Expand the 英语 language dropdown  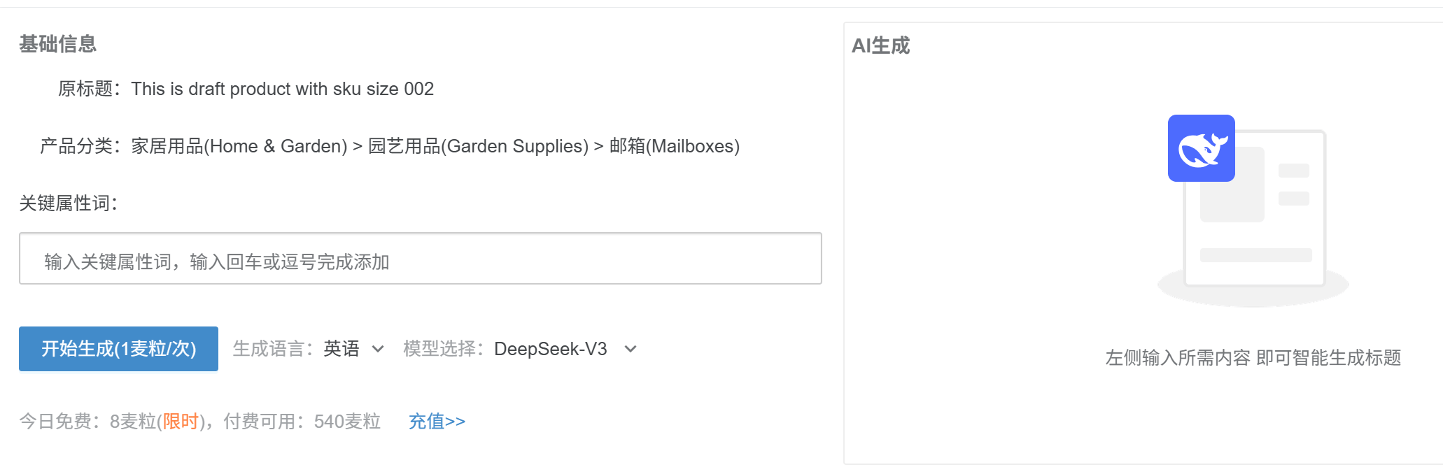354,349
